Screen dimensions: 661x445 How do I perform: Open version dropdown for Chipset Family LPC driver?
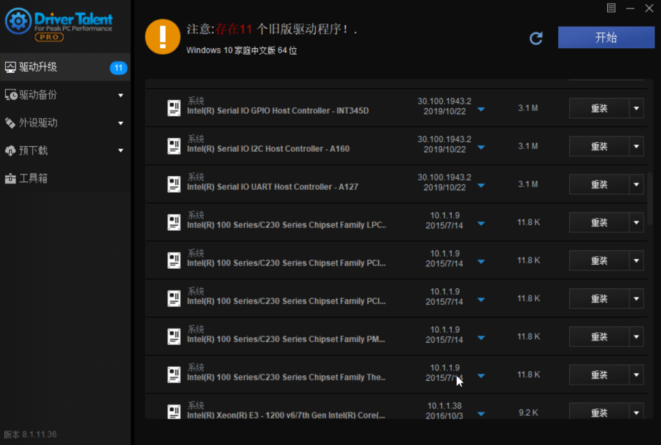click(481, 223)
